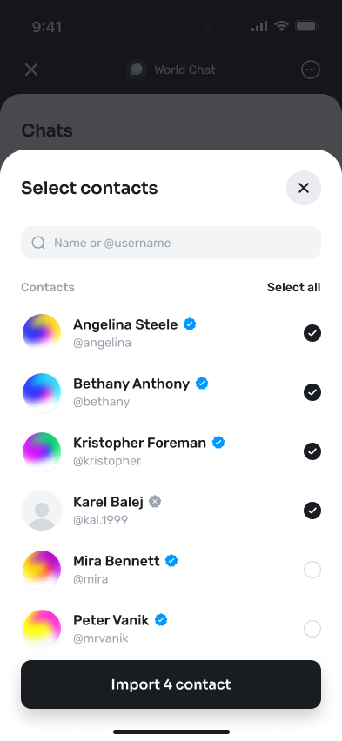Open the three-dot more options menu

[x=311, y=70]
